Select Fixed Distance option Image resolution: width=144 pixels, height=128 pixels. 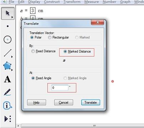(43, 51)
